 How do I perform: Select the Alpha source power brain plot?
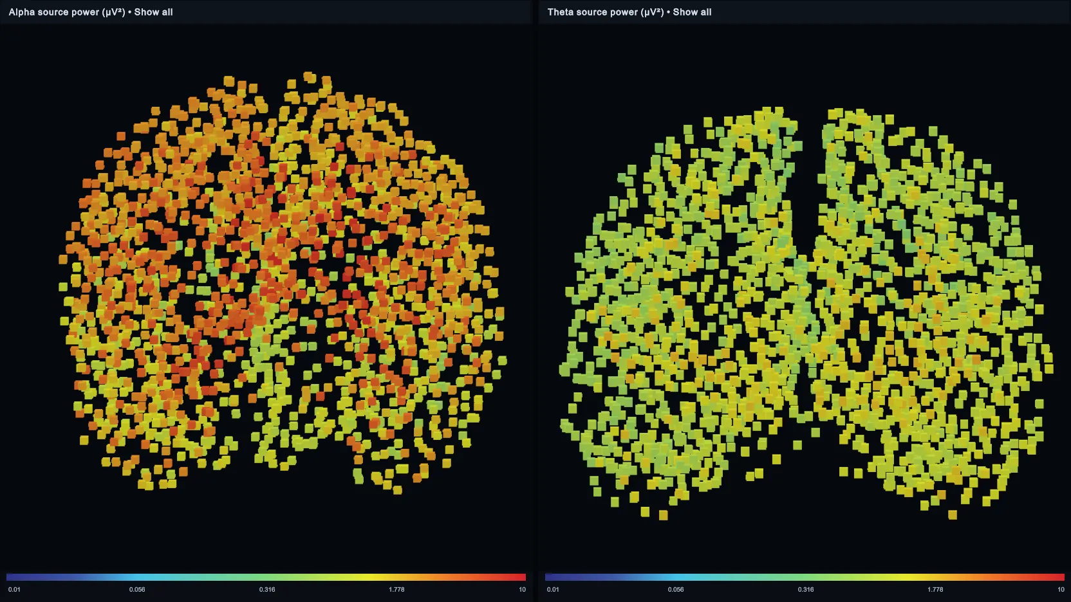(283, 283)
